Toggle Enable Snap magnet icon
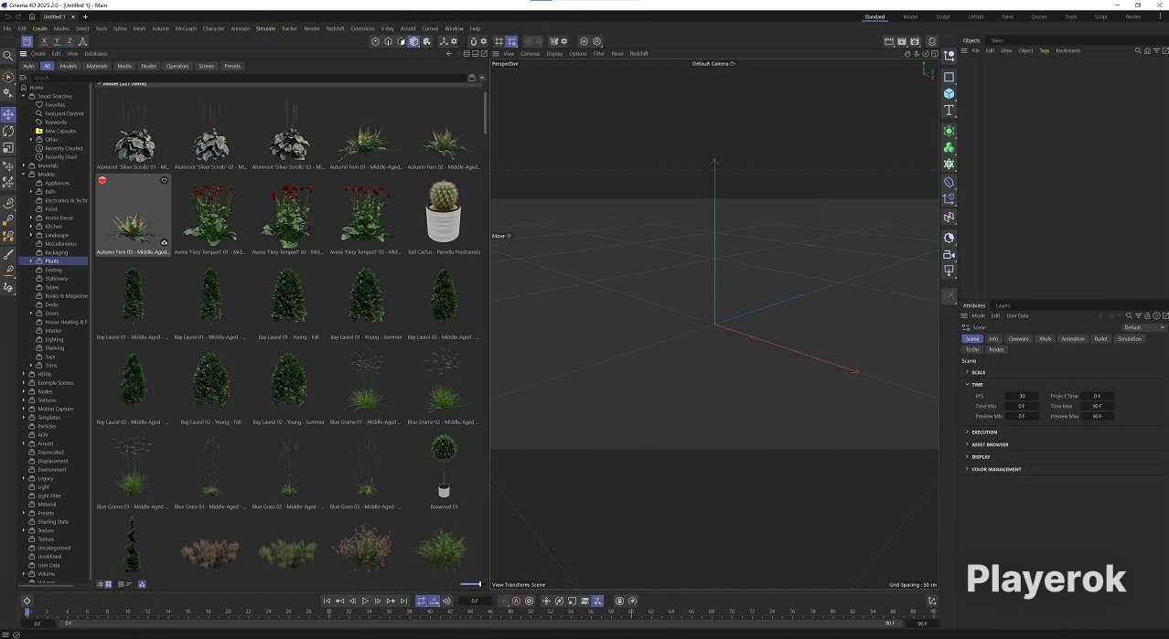The height and width of the screenshot is (639, 1169). (x=473, y=41)
